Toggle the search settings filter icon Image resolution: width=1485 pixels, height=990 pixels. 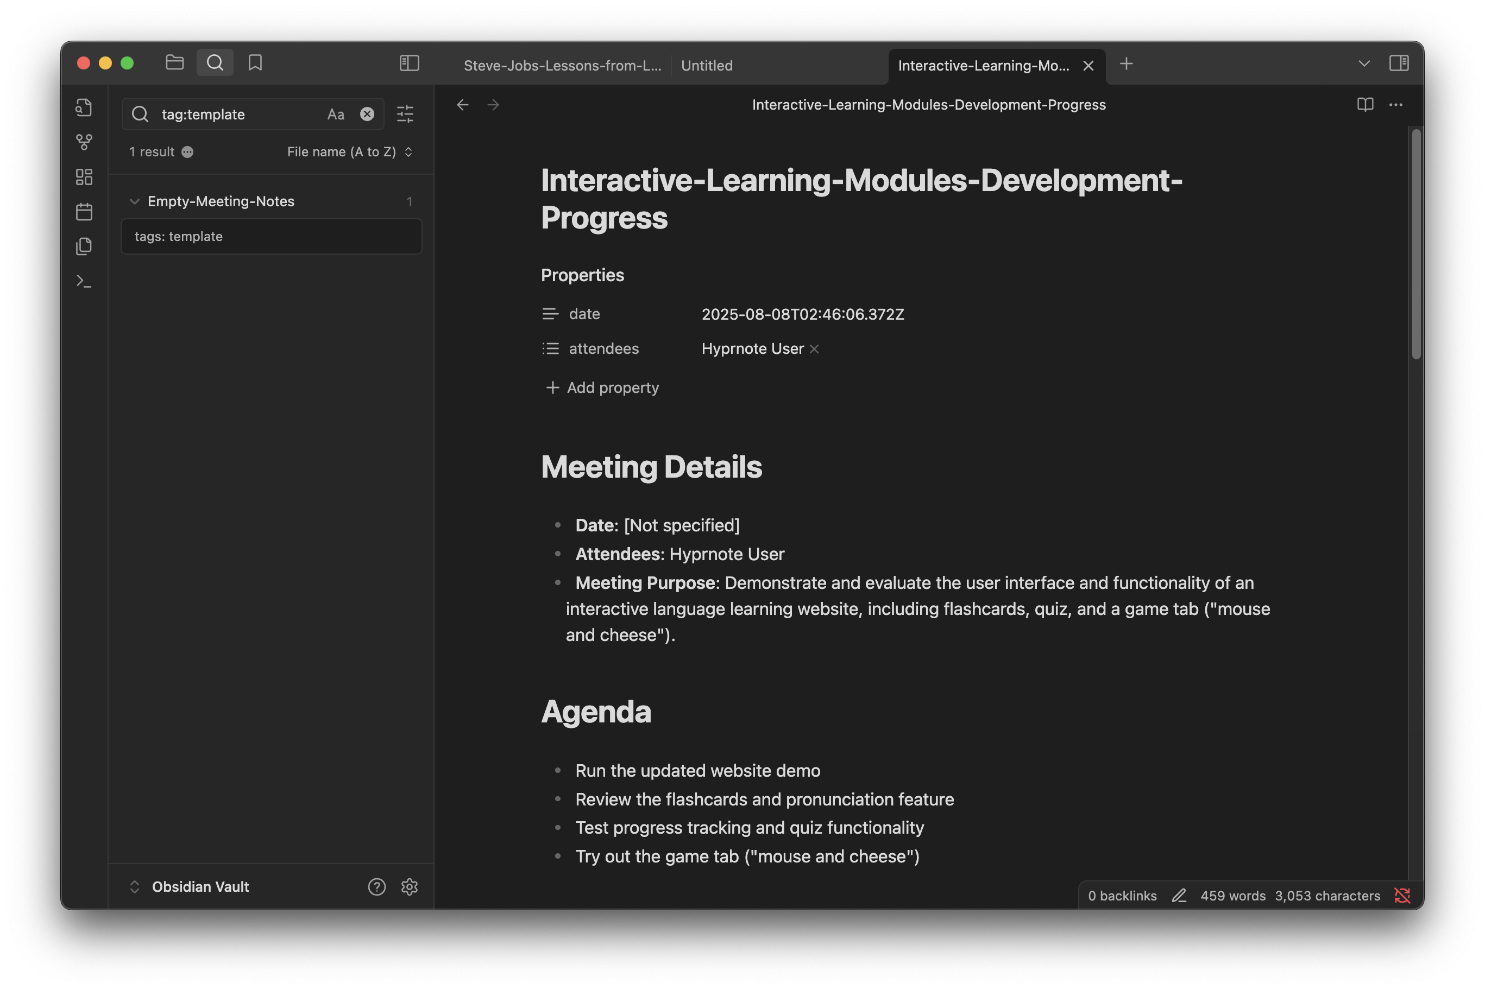(405, 115)
